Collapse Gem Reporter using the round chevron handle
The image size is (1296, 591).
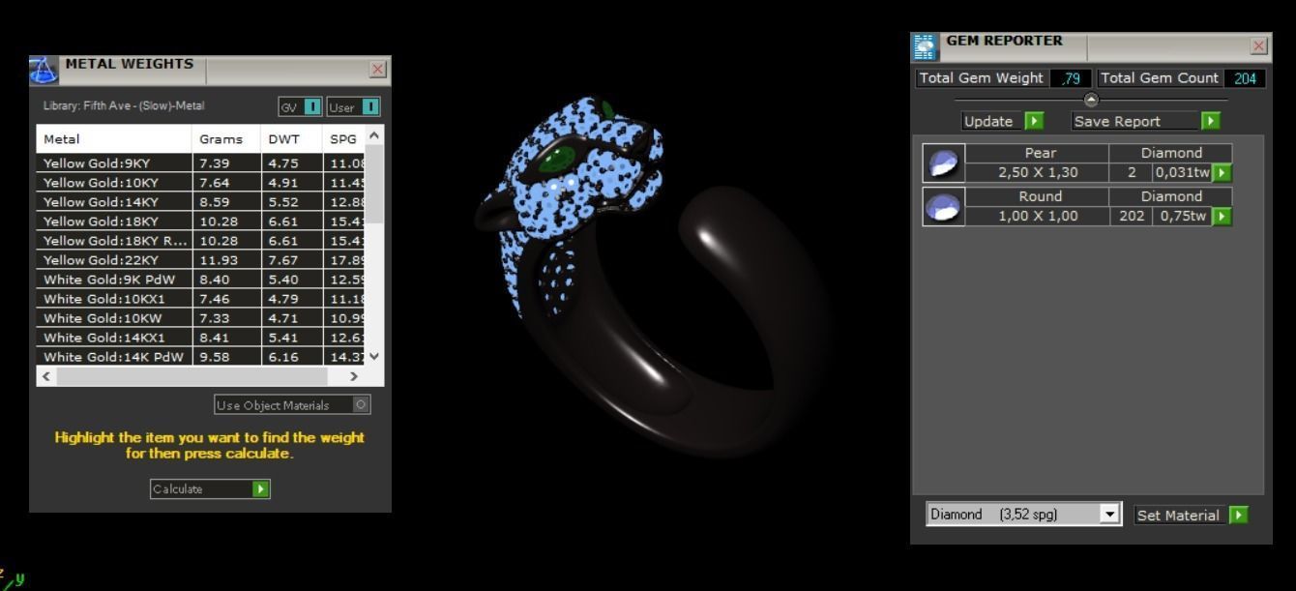click(1091, 99)
